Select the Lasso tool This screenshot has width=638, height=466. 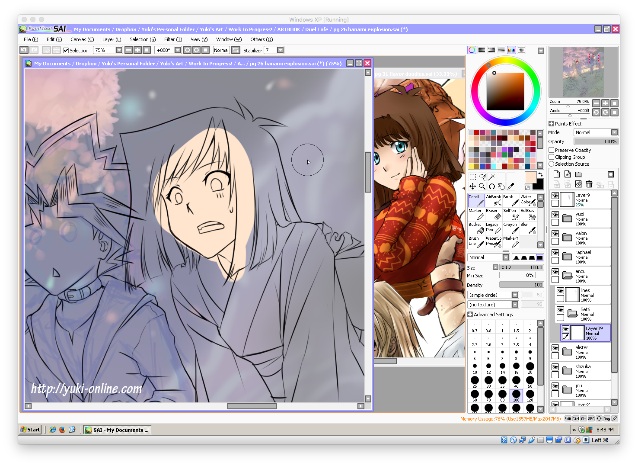[482, 177]
